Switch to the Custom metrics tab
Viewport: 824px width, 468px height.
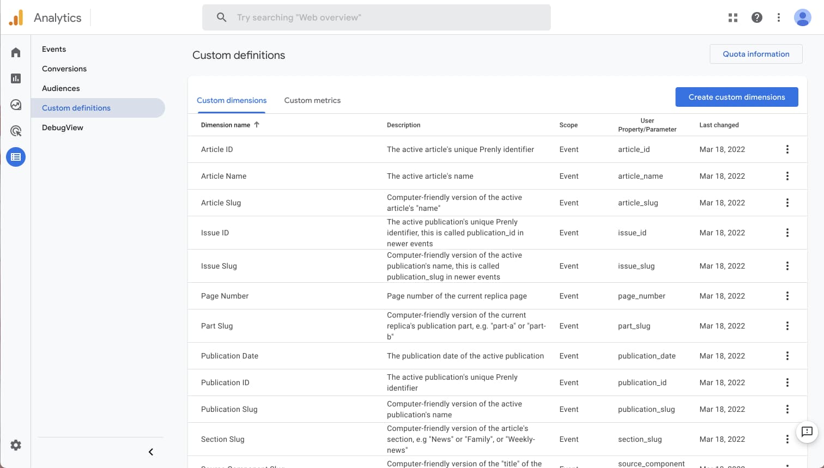(312, 100)
